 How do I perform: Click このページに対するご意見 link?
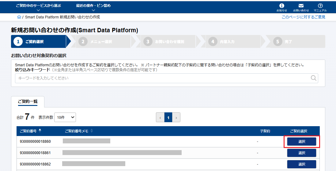pos(304,17)
